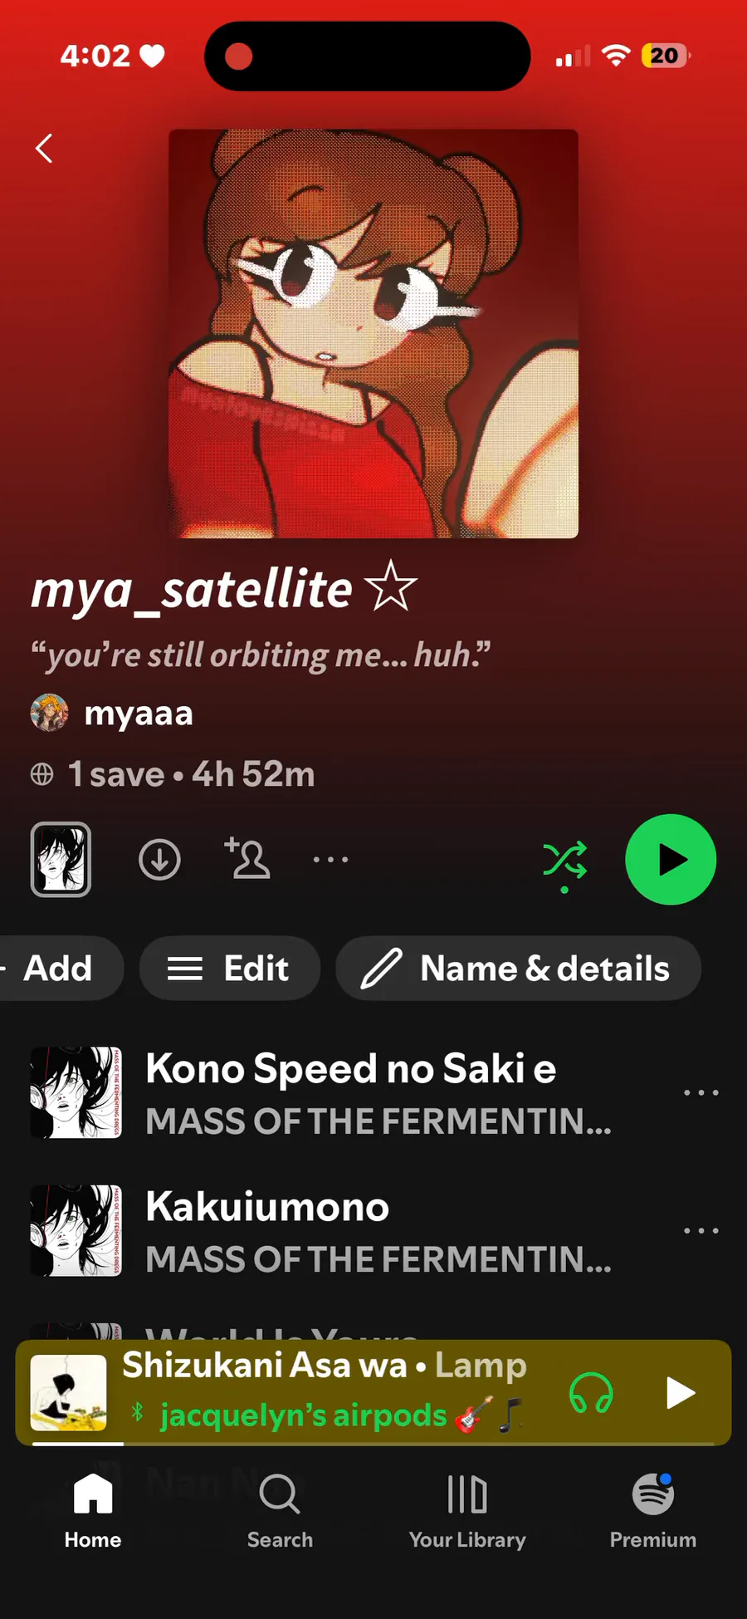Toggle shuffle play mode
Screen dimensions: 747x1619
pos(564,861)
